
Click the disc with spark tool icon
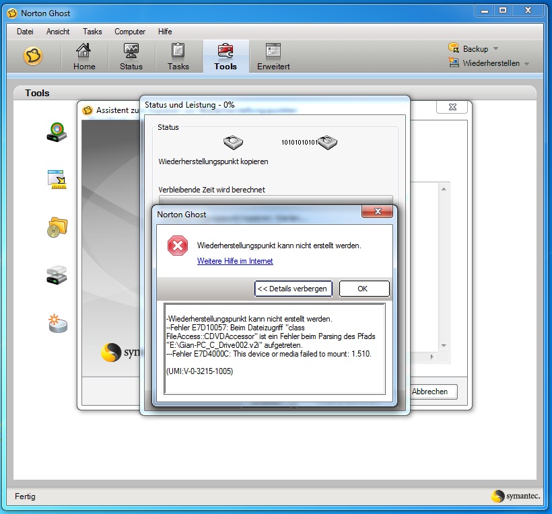[x=57, y=323]
